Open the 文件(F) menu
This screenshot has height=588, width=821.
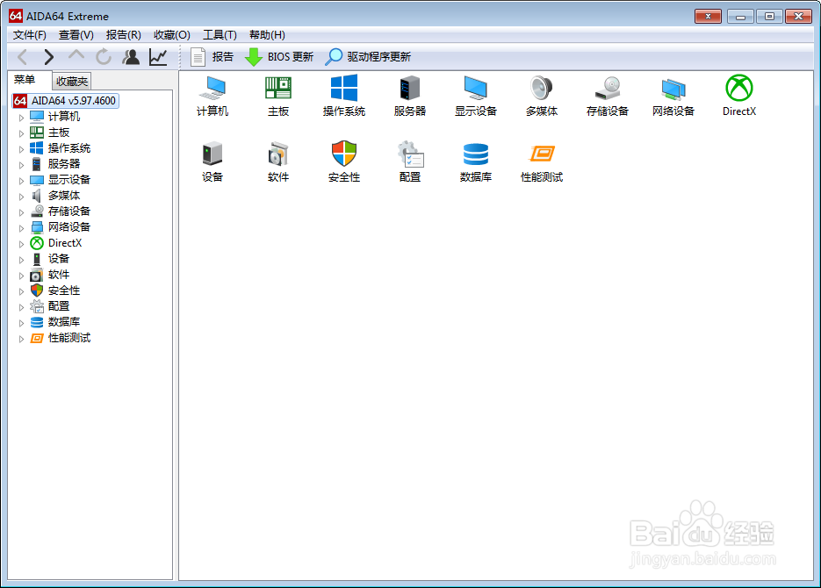coord(29,35)
